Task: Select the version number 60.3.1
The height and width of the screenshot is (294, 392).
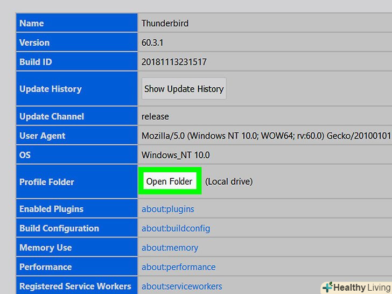Action: coord(152,43)
